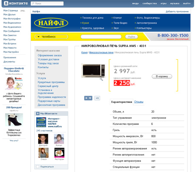This screenshot has height=172, width=196.
Task: Click the сообщества link in VK header
Action: (x=149, y=3)
